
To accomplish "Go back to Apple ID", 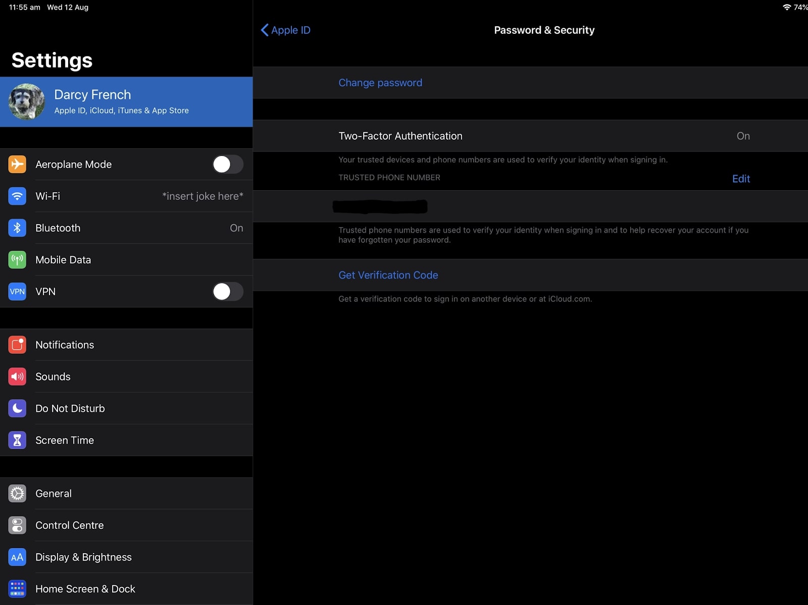I will (285, 30).
